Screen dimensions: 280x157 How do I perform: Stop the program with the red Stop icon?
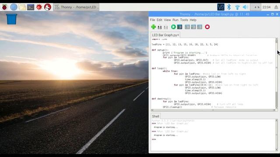[x=207, y=27]
